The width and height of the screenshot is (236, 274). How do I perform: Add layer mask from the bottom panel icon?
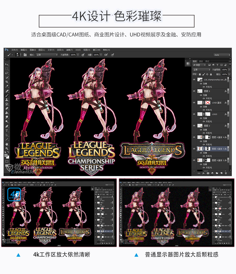(208, 173)
